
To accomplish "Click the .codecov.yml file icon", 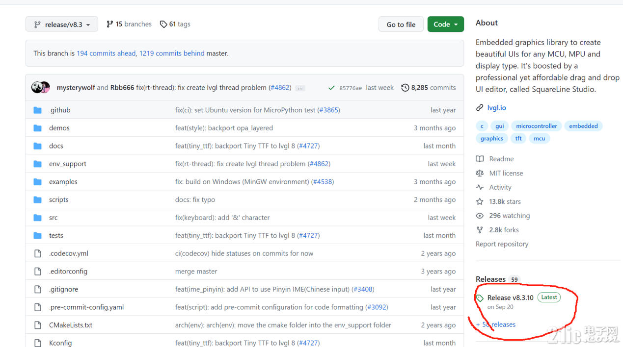I will tap(37, 253).
